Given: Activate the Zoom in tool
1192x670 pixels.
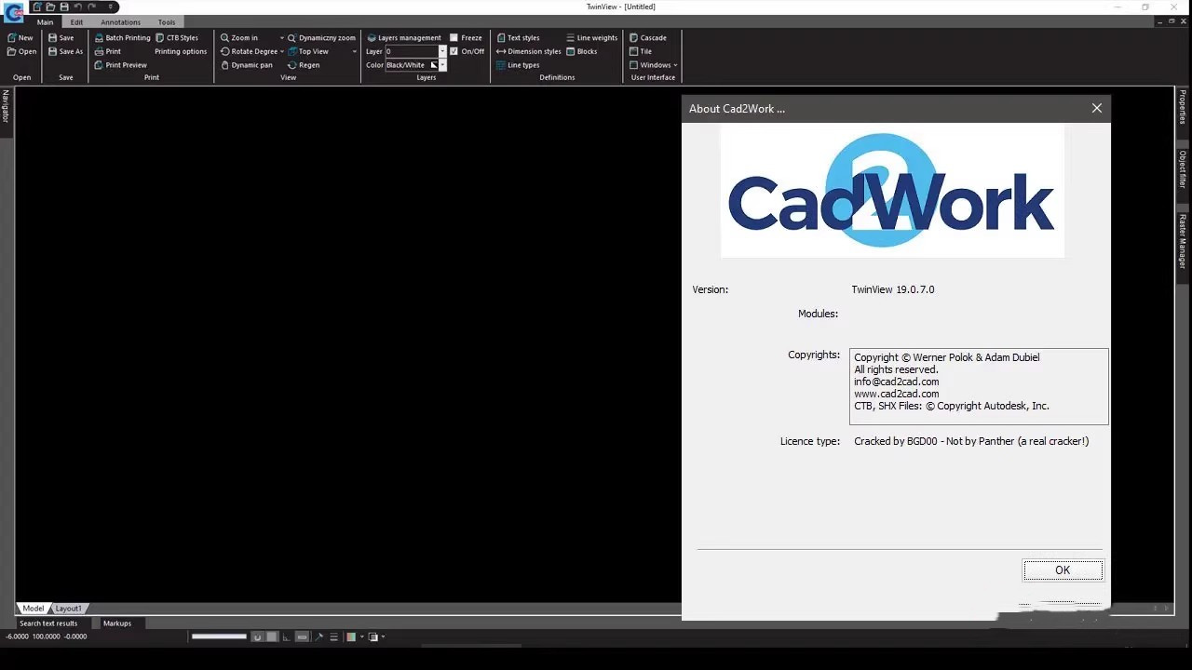Looking at the screenshot, I should pyautogui.click(x=239, y=38).
